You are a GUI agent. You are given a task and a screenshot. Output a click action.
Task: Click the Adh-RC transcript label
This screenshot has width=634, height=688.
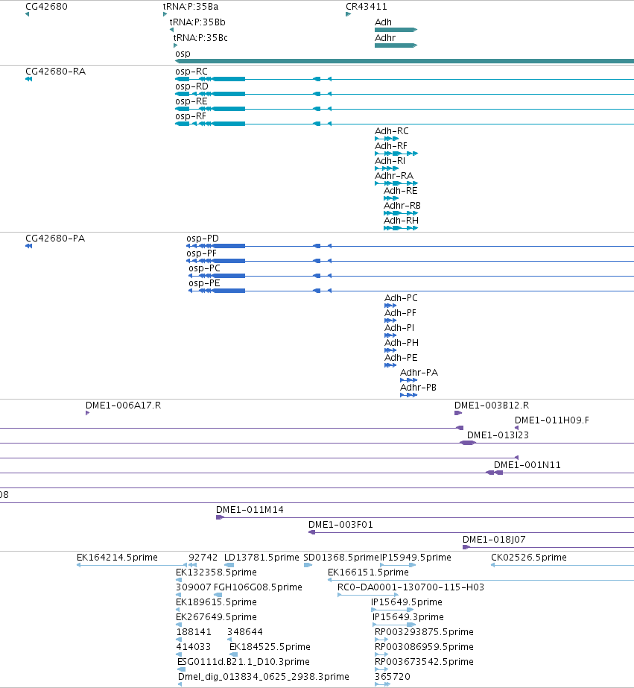tap(392, 131)
